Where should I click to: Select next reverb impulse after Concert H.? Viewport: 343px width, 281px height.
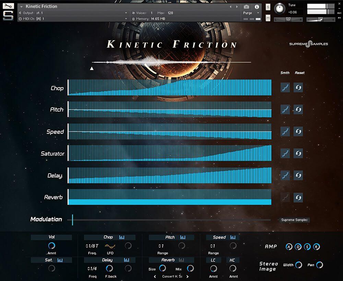(188, 277)
